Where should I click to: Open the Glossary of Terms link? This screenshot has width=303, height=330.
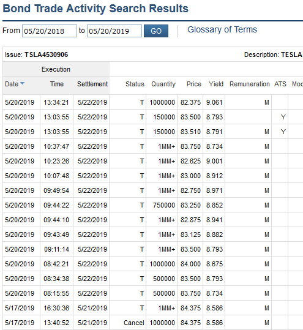click(x=222, y=29)
